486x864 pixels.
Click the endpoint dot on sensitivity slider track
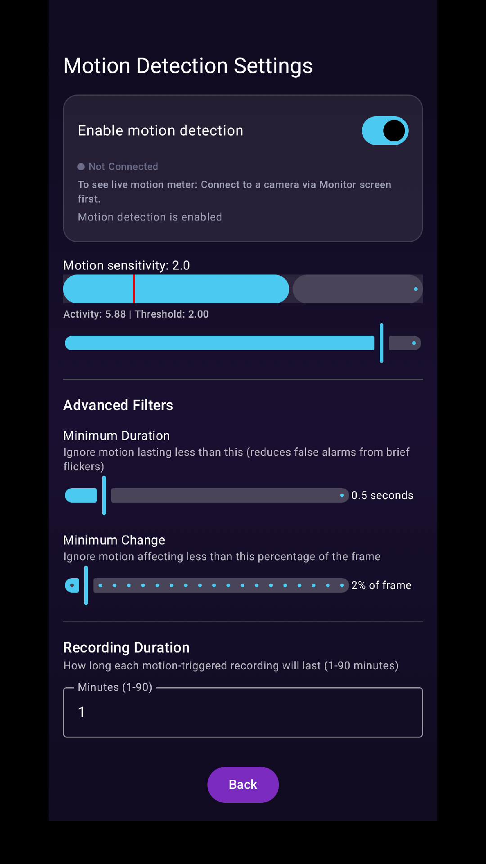415,288
